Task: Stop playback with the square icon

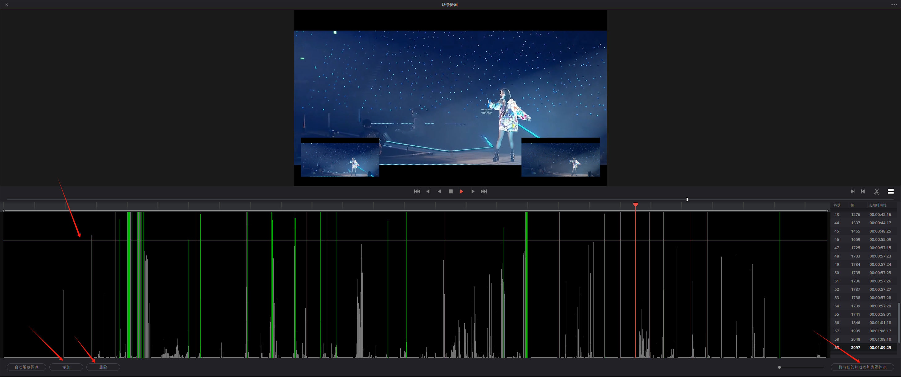Action: click(x=450, y=191)
